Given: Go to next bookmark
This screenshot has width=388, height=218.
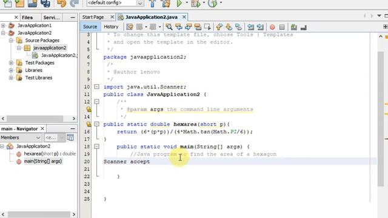Looking at the screenshot, I should [229, 27].
